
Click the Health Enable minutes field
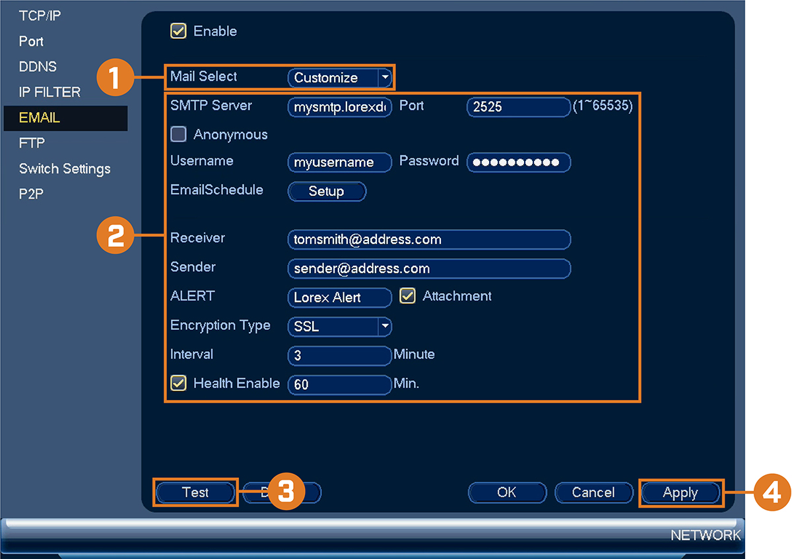[340, 384]
